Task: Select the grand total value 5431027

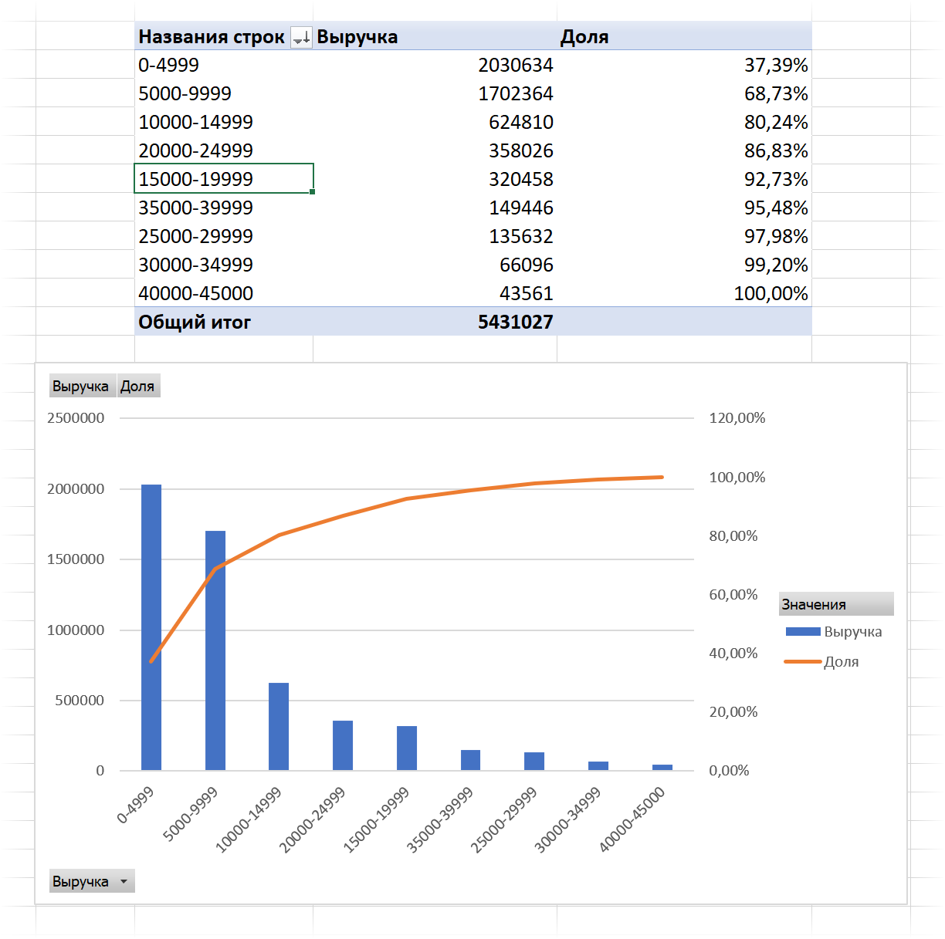Action: pos(435,322)
